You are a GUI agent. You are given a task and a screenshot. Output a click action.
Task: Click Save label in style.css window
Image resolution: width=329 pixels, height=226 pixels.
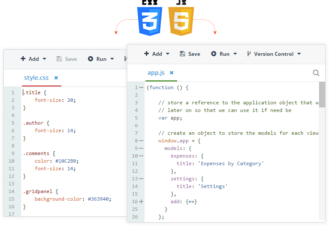71,59
